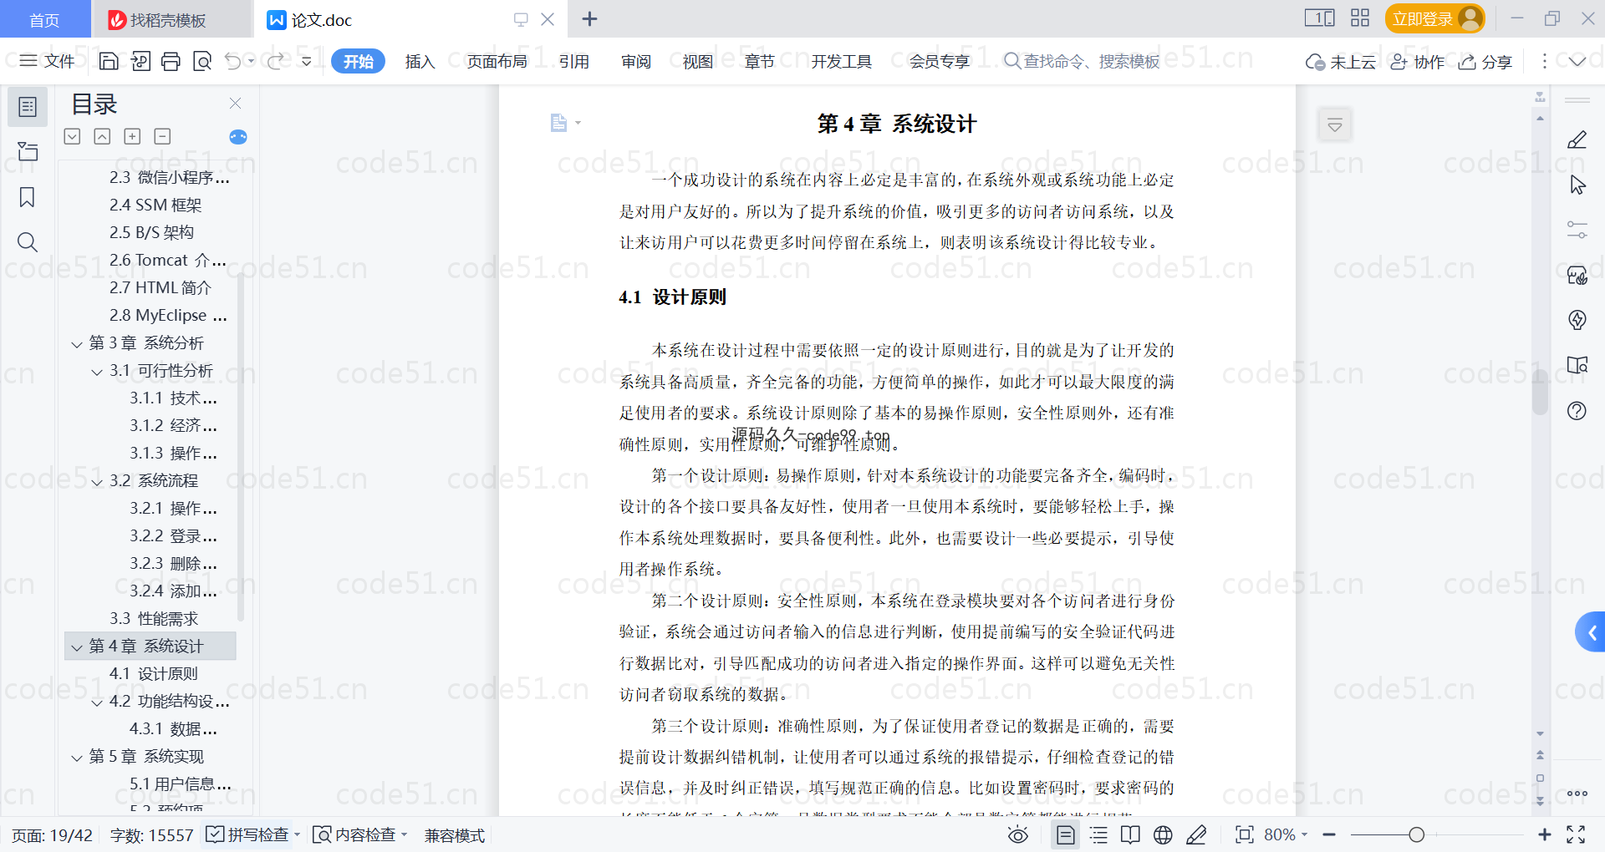This screenshot has width=1605, height=852.
Task: Click the Save icon in toolbar
Action: [x=109, y=61]
